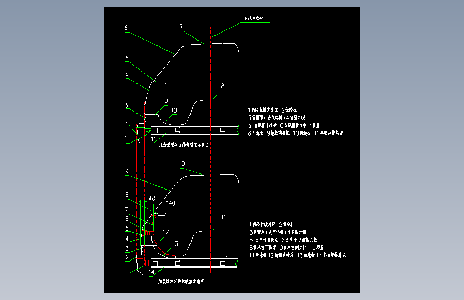Click the upper diagram caption 未加装缓冲区的驾驶室示意图

pyautogui.click(x=184, y=145)
